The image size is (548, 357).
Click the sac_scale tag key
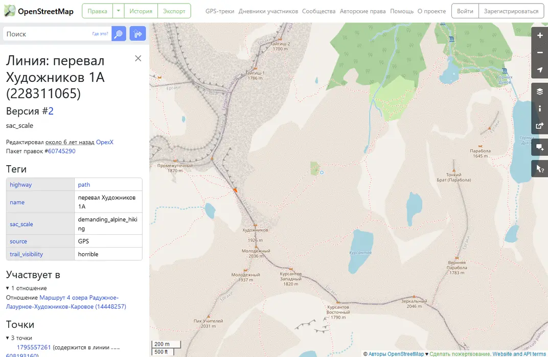click(x=21, y=224)
